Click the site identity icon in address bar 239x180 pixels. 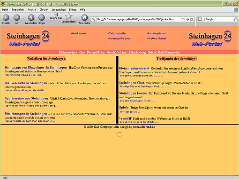[94, 19]
